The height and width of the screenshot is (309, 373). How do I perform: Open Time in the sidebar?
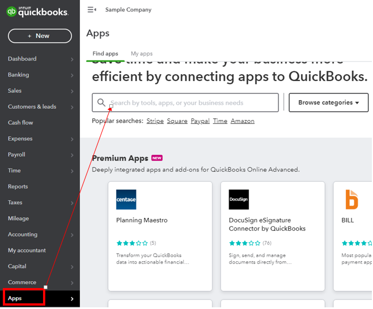[14, 170]
